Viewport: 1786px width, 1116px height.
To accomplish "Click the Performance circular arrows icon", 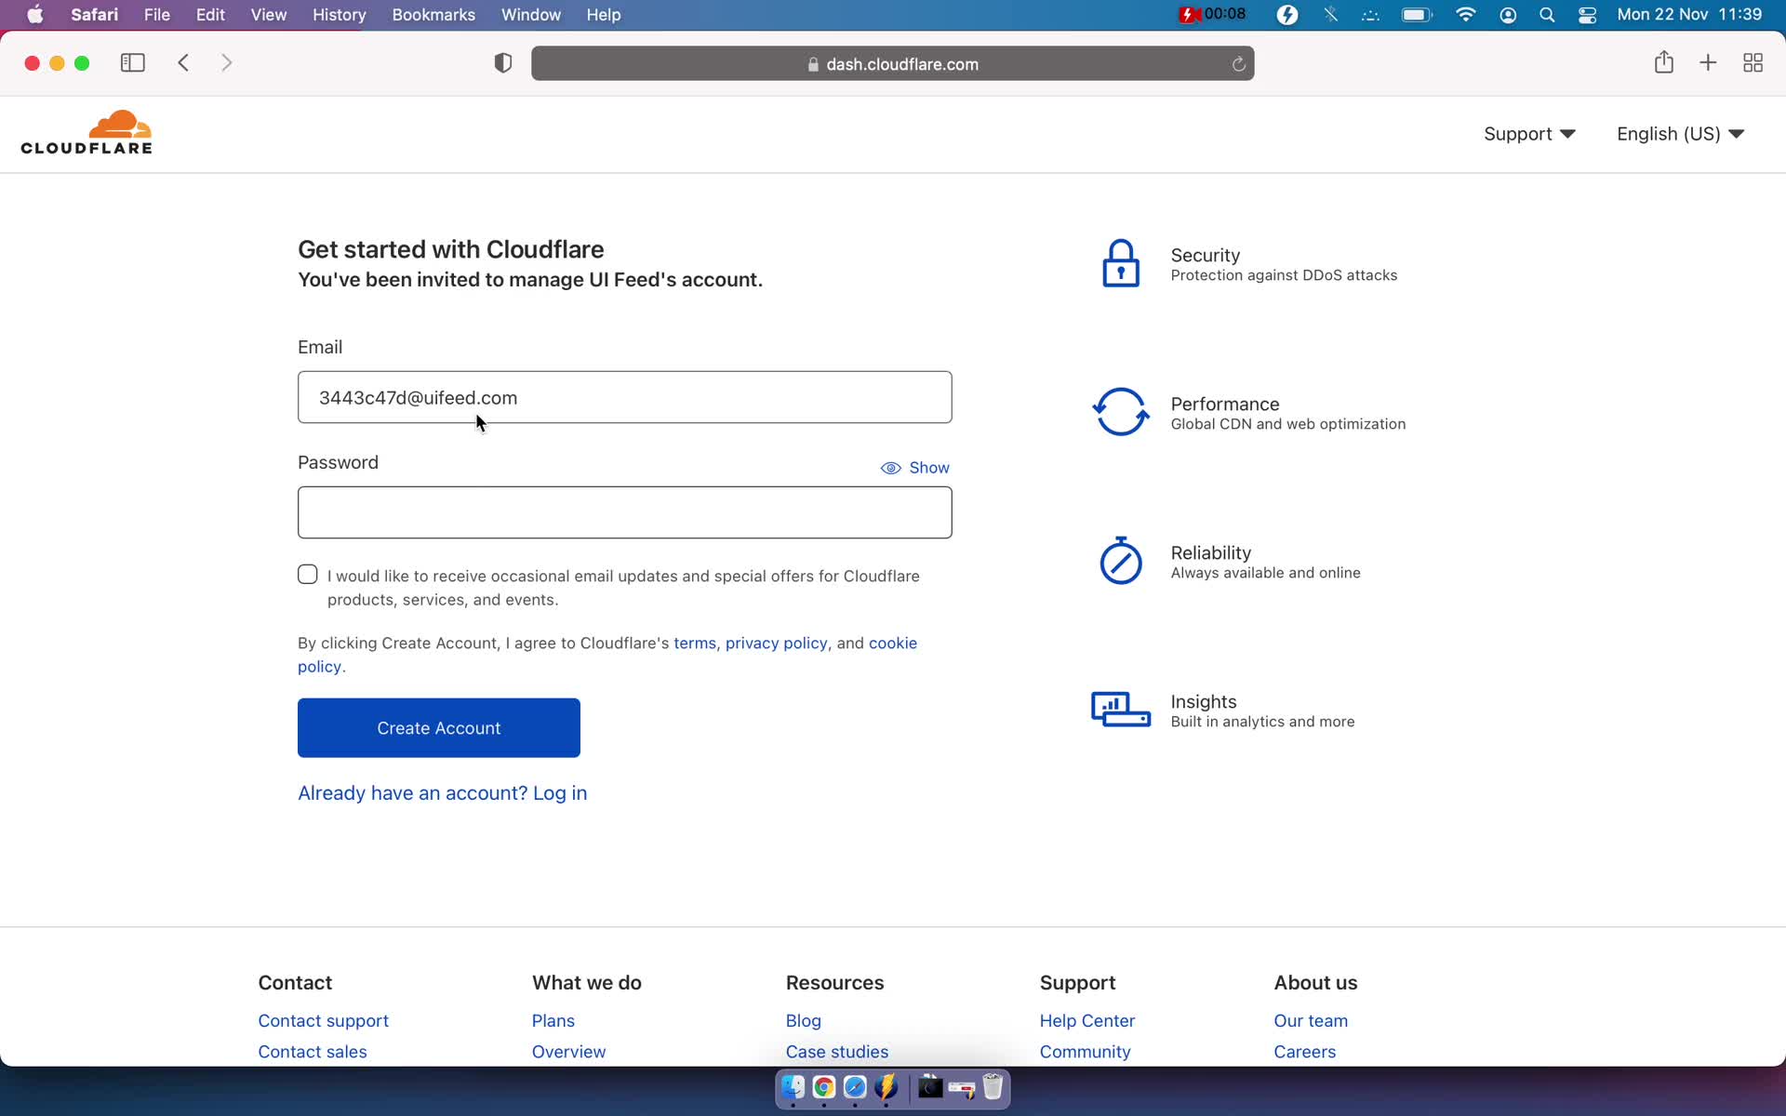I will pyautogui.click(x=1121, y=412).
